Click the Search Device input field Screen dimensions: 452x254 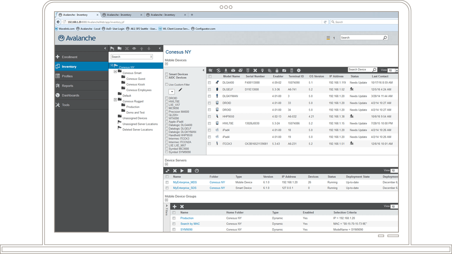[360, 70]
